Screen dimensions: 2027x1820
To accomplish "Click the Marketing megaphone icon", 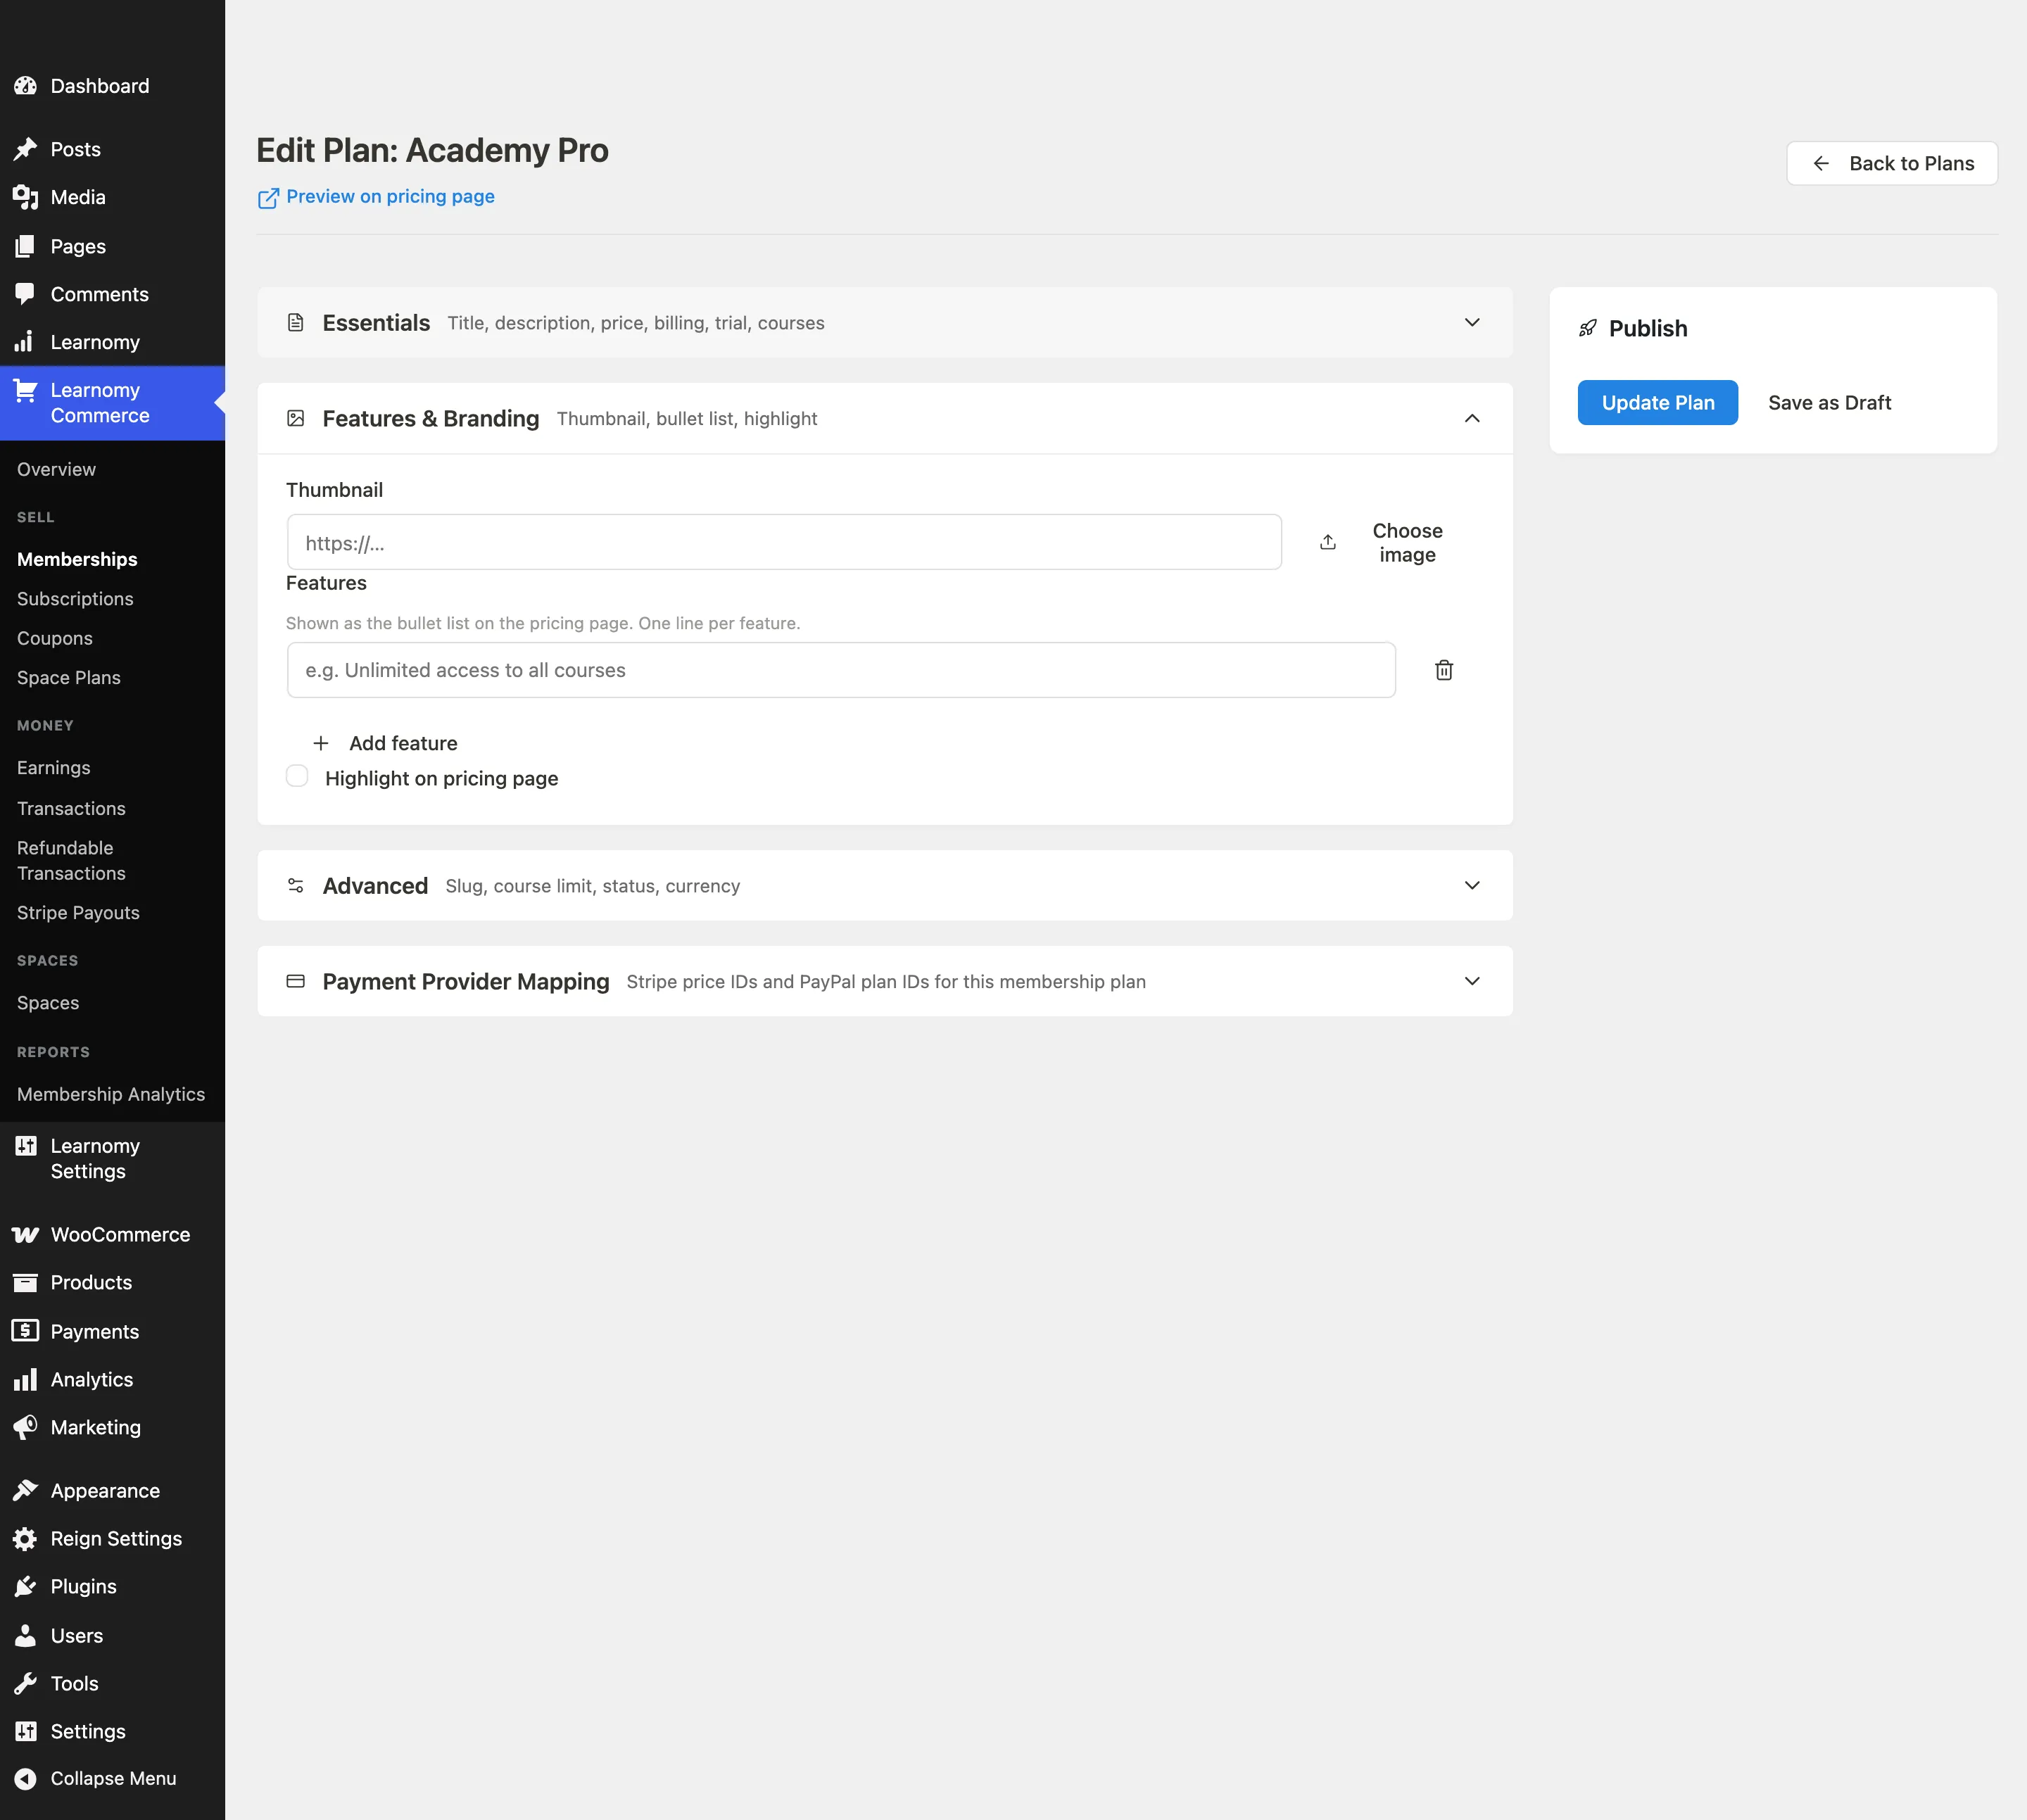I will [x=25, y=1427].
